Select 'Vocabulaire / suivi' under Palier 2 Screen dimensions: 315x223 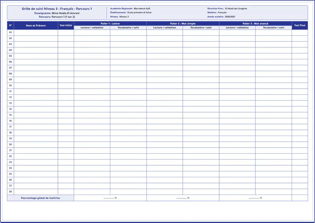click(x=201, y=28)
